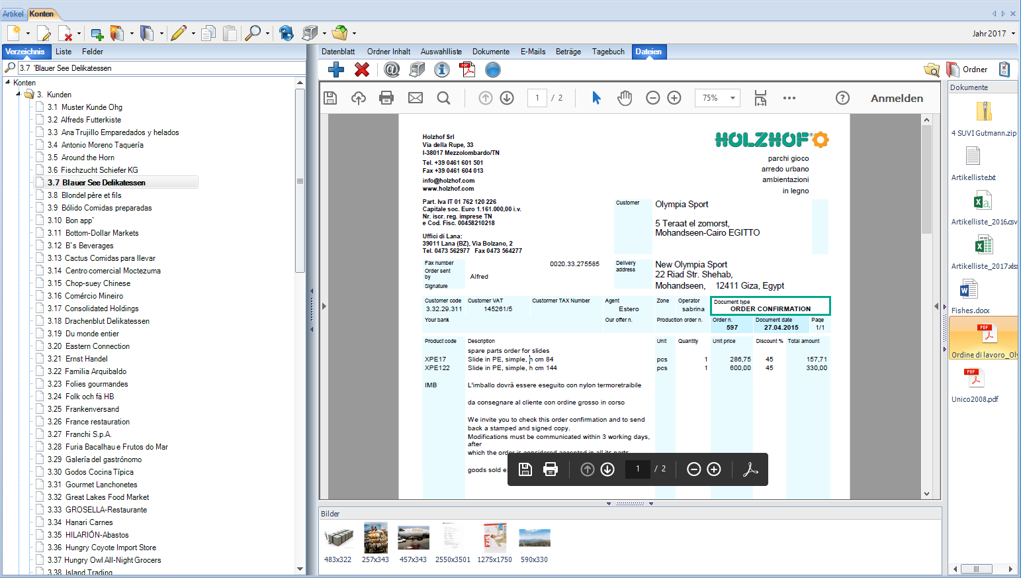Click the cloud upload icon in PDF viewer
1021x578 pixels.
[x=359, y=98]
